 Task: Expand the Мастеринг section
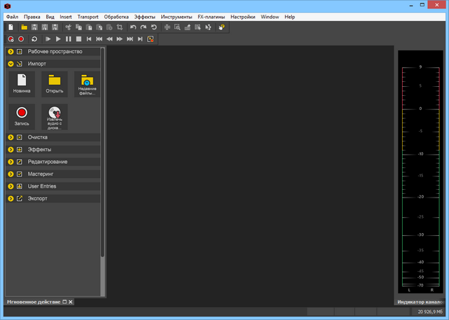click(x=11, y=174)
